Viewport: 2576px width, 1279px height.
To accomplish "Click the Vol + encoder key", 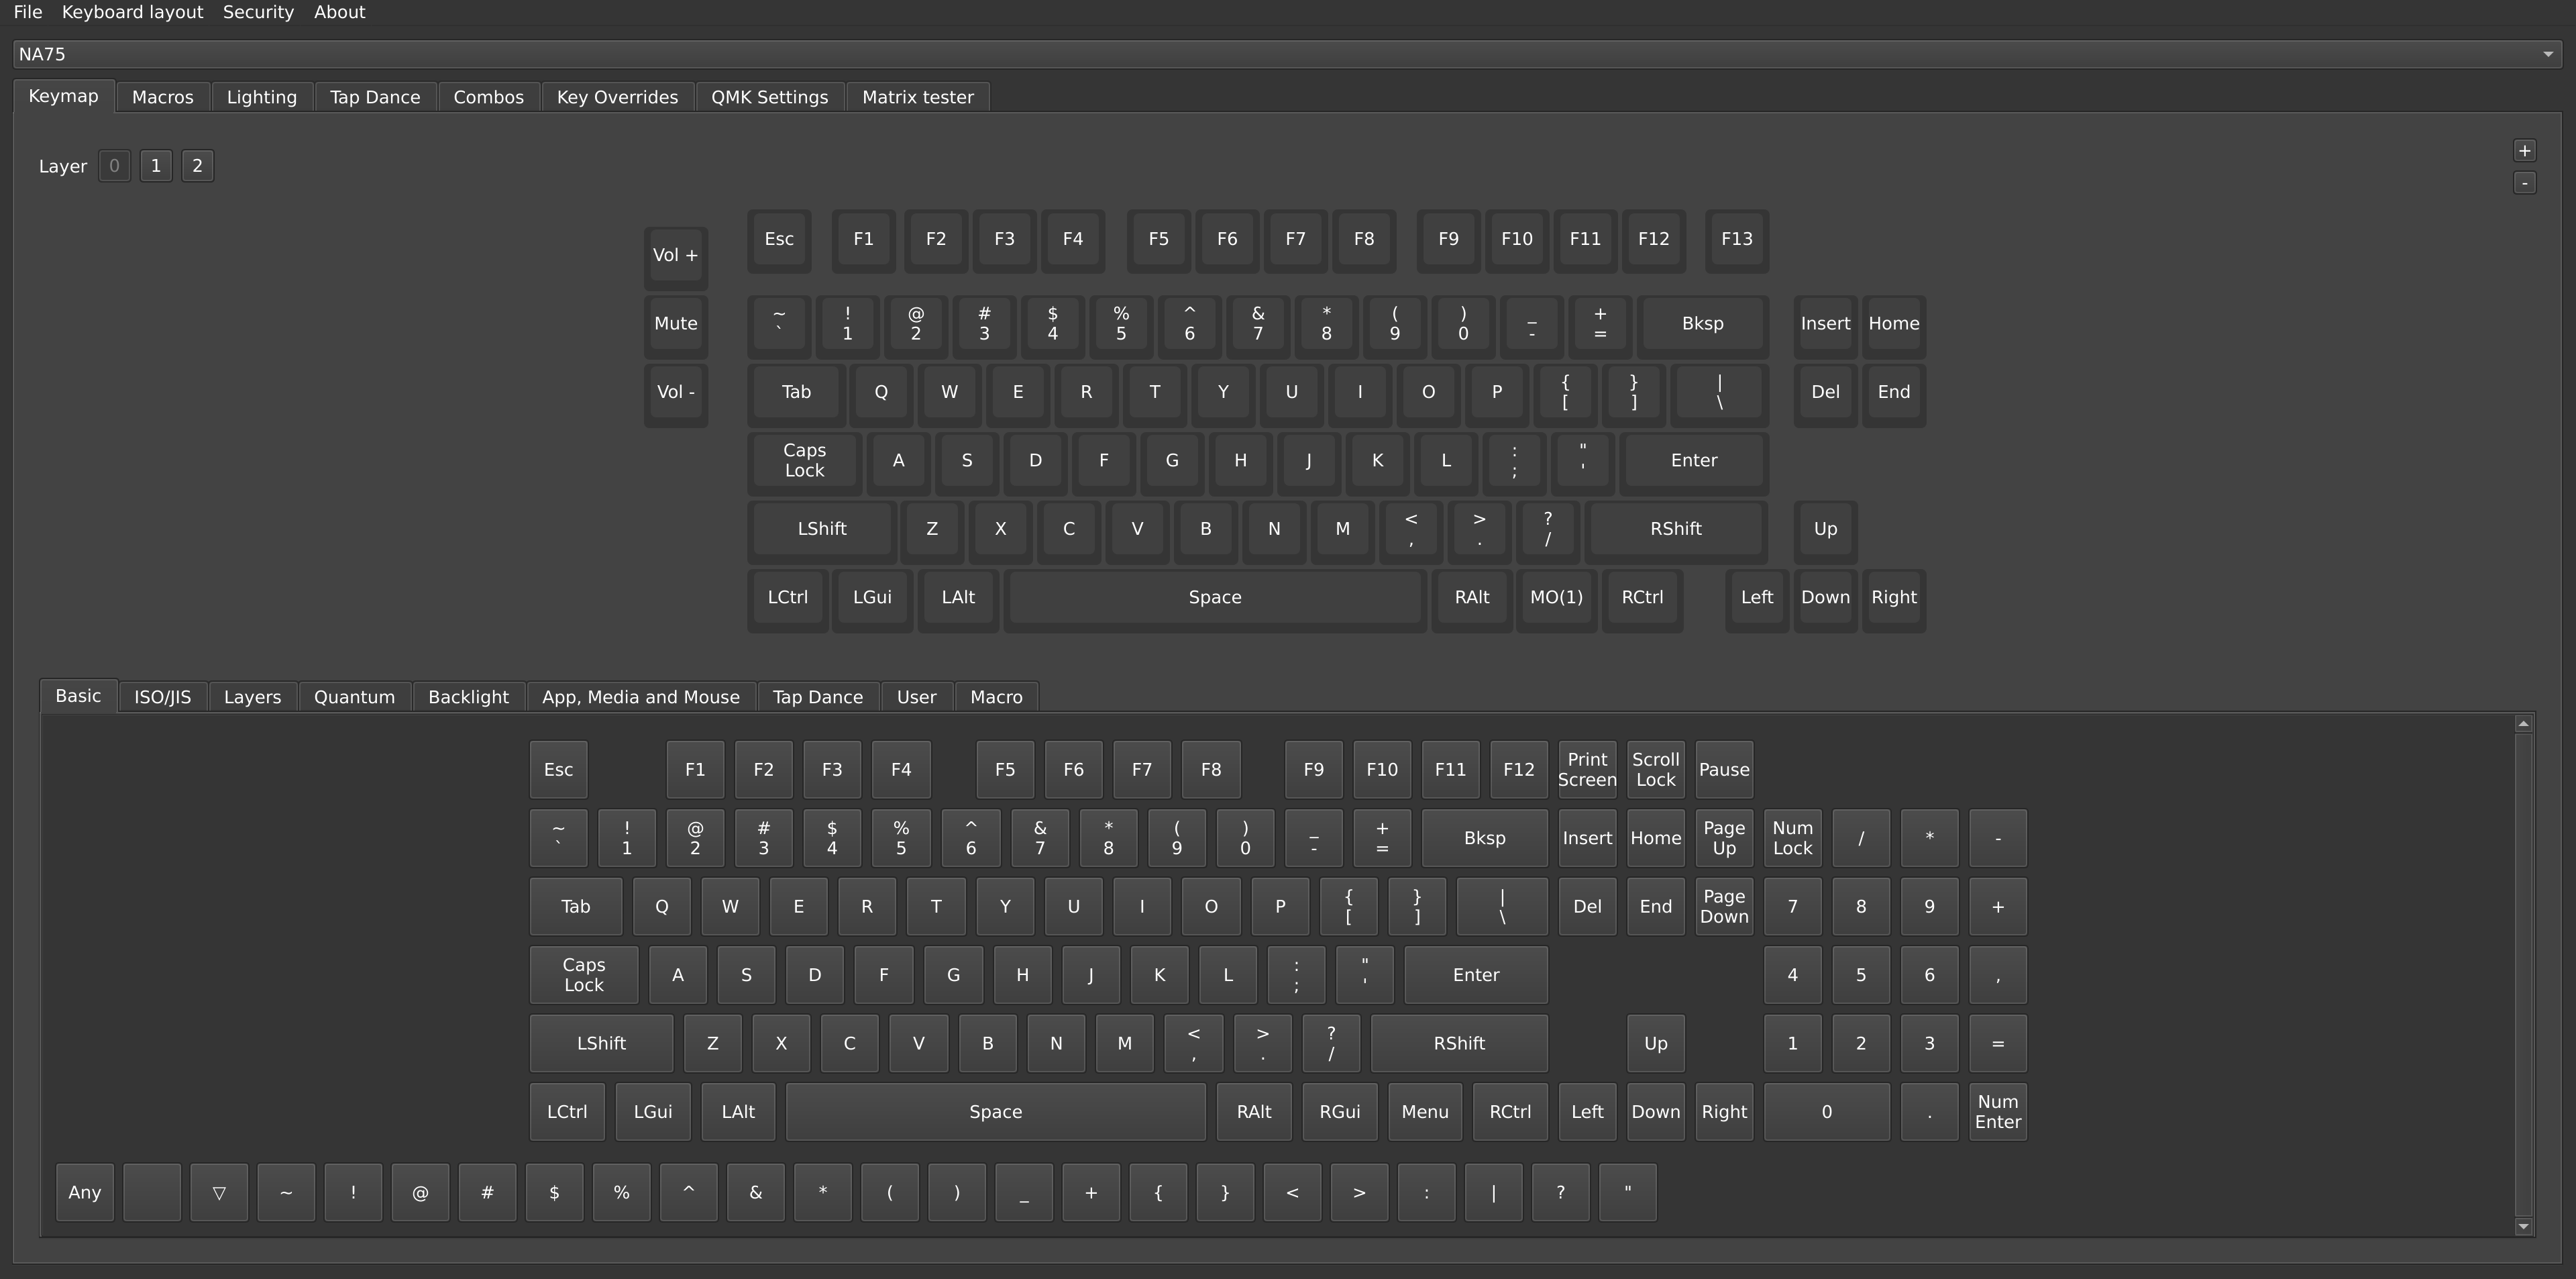I will pos(676,255).
